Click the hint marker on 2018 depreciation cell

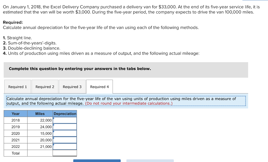coord(54,119)
